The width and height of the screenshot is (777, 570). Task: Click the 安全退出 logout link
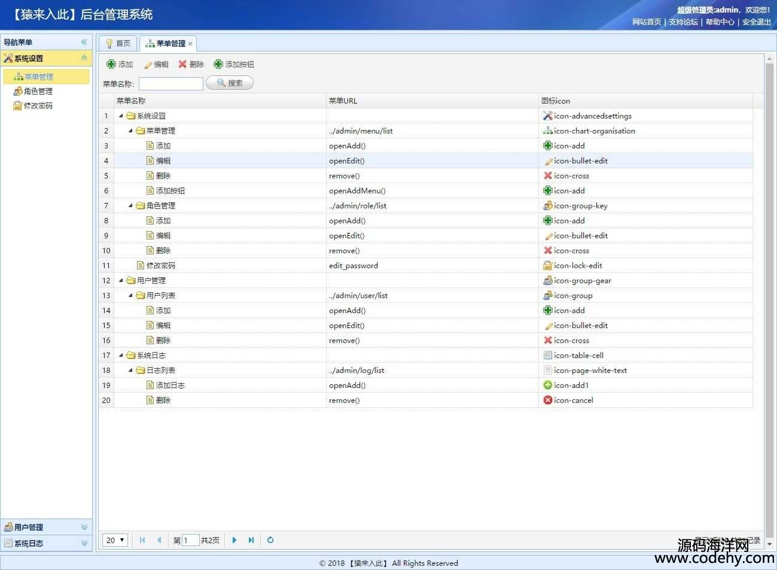point(756,22)
